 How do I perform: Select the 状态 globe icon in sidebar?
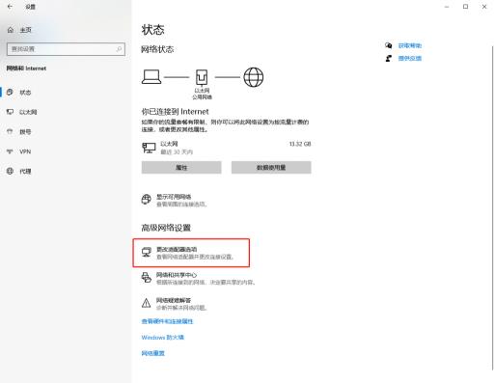click(x=10, y=93)
